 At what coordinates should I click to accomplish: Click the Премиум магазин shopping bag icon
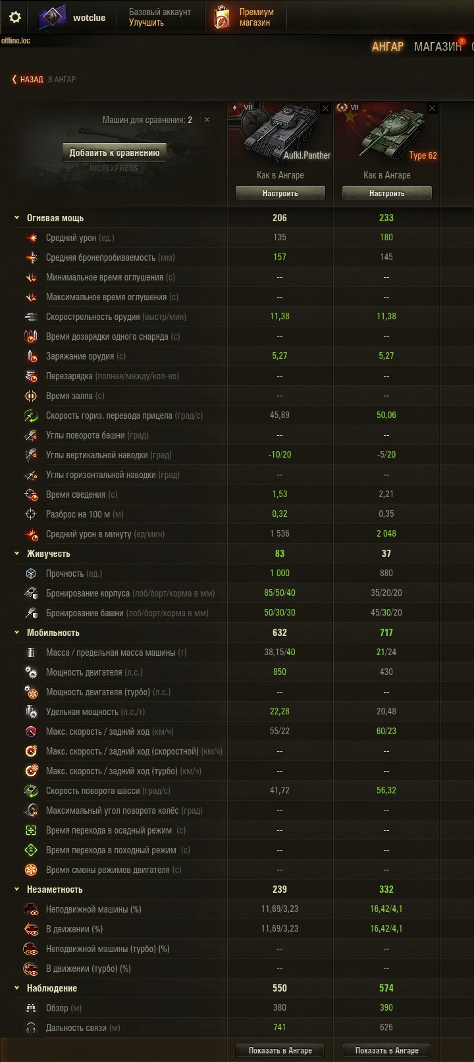pos(222,17)
